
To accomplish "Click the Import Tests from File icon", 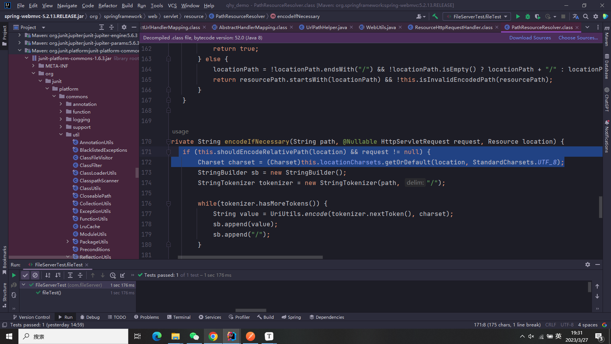I will click(123, 275).
